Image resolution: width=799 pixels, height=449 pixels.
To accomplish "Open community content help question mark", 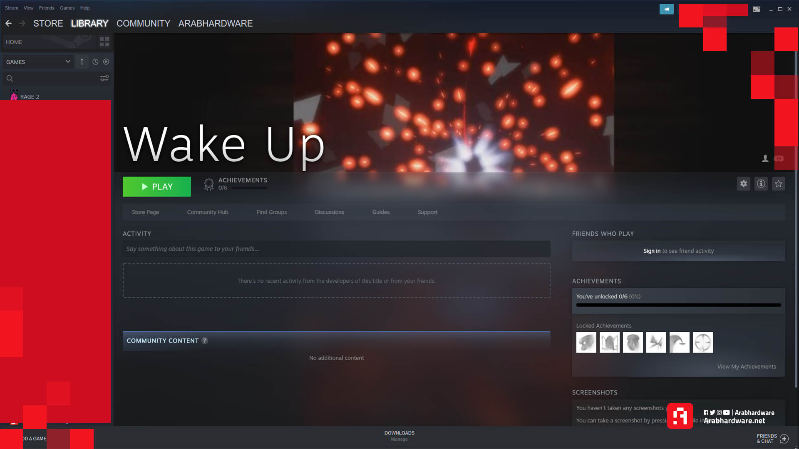I will coord(204,340).
